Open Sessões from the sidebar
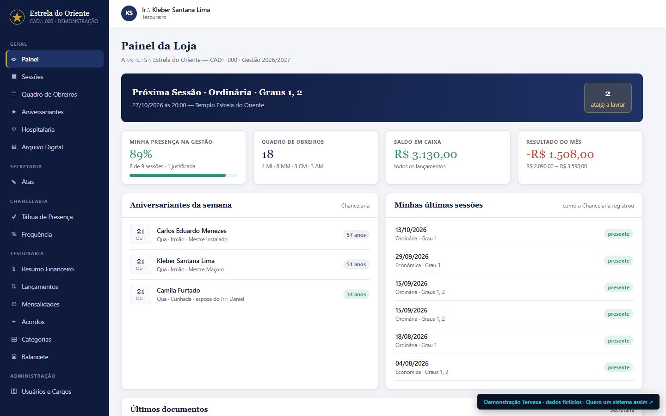Image resolution: width=666 pixels, height=416 pixels. [55, 77]
